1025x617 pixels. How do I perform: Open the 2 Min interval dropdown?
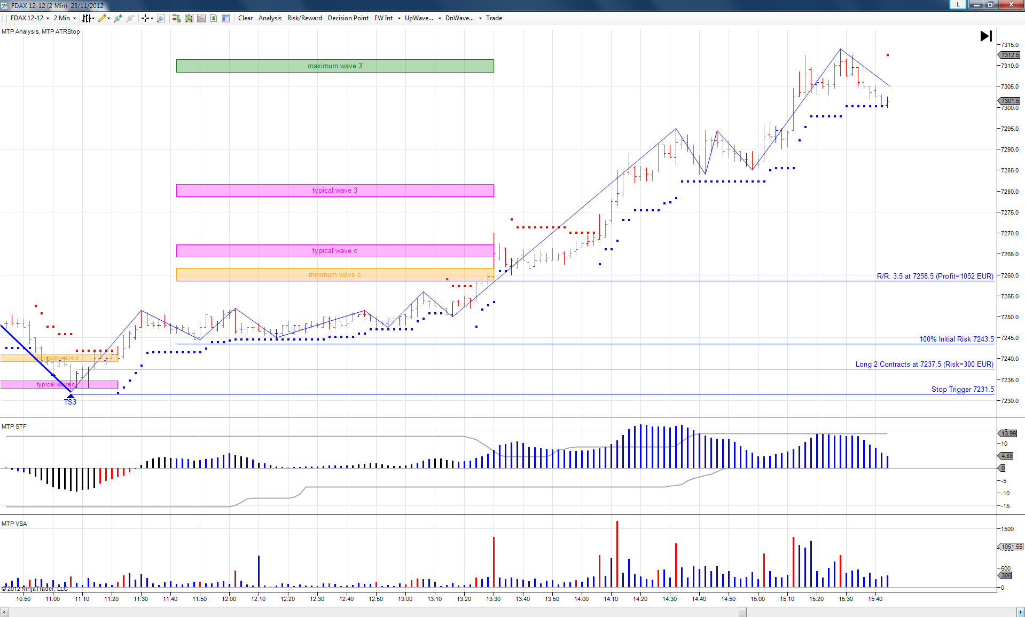point(65,18)
